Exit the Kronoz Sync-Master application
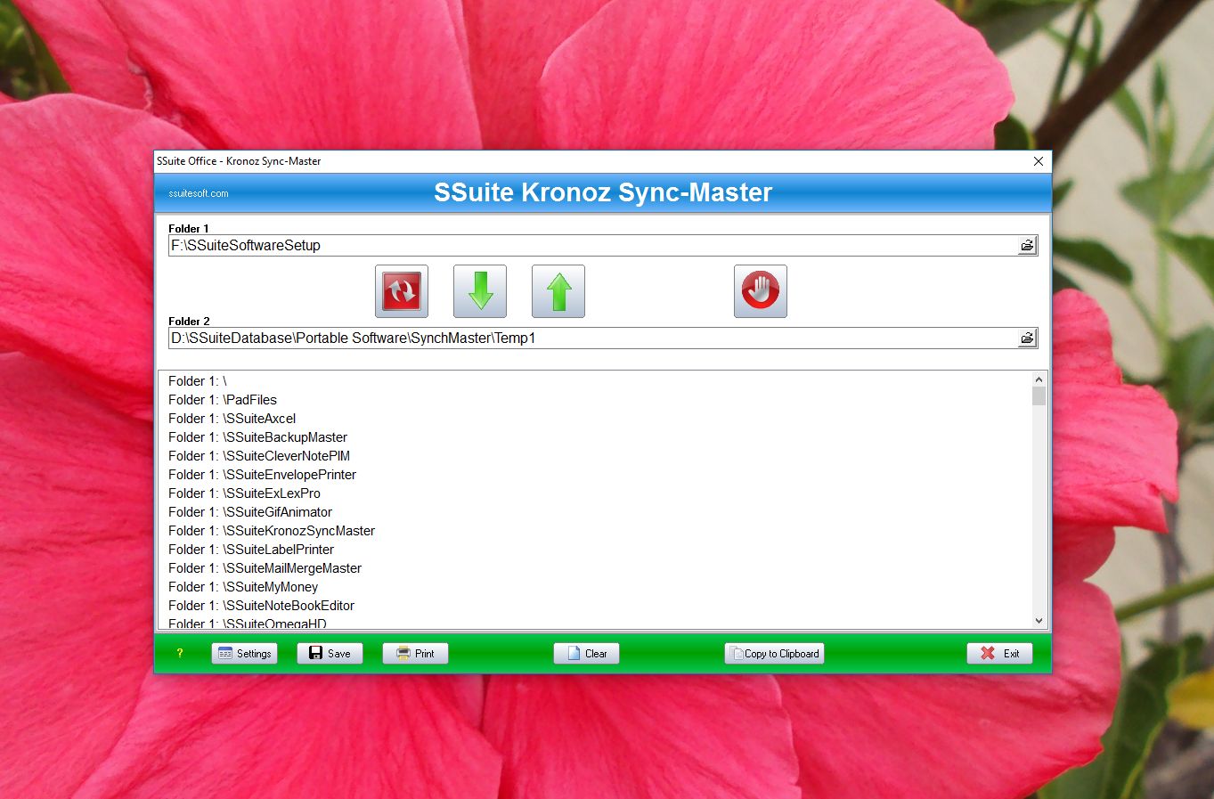Viewport: 1214px width, 799px height. point(999,653)
